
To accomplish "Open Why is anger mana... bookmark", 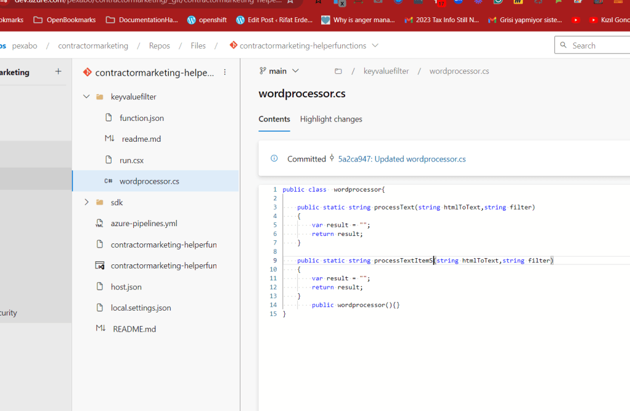I will click(x=358, y=20).
